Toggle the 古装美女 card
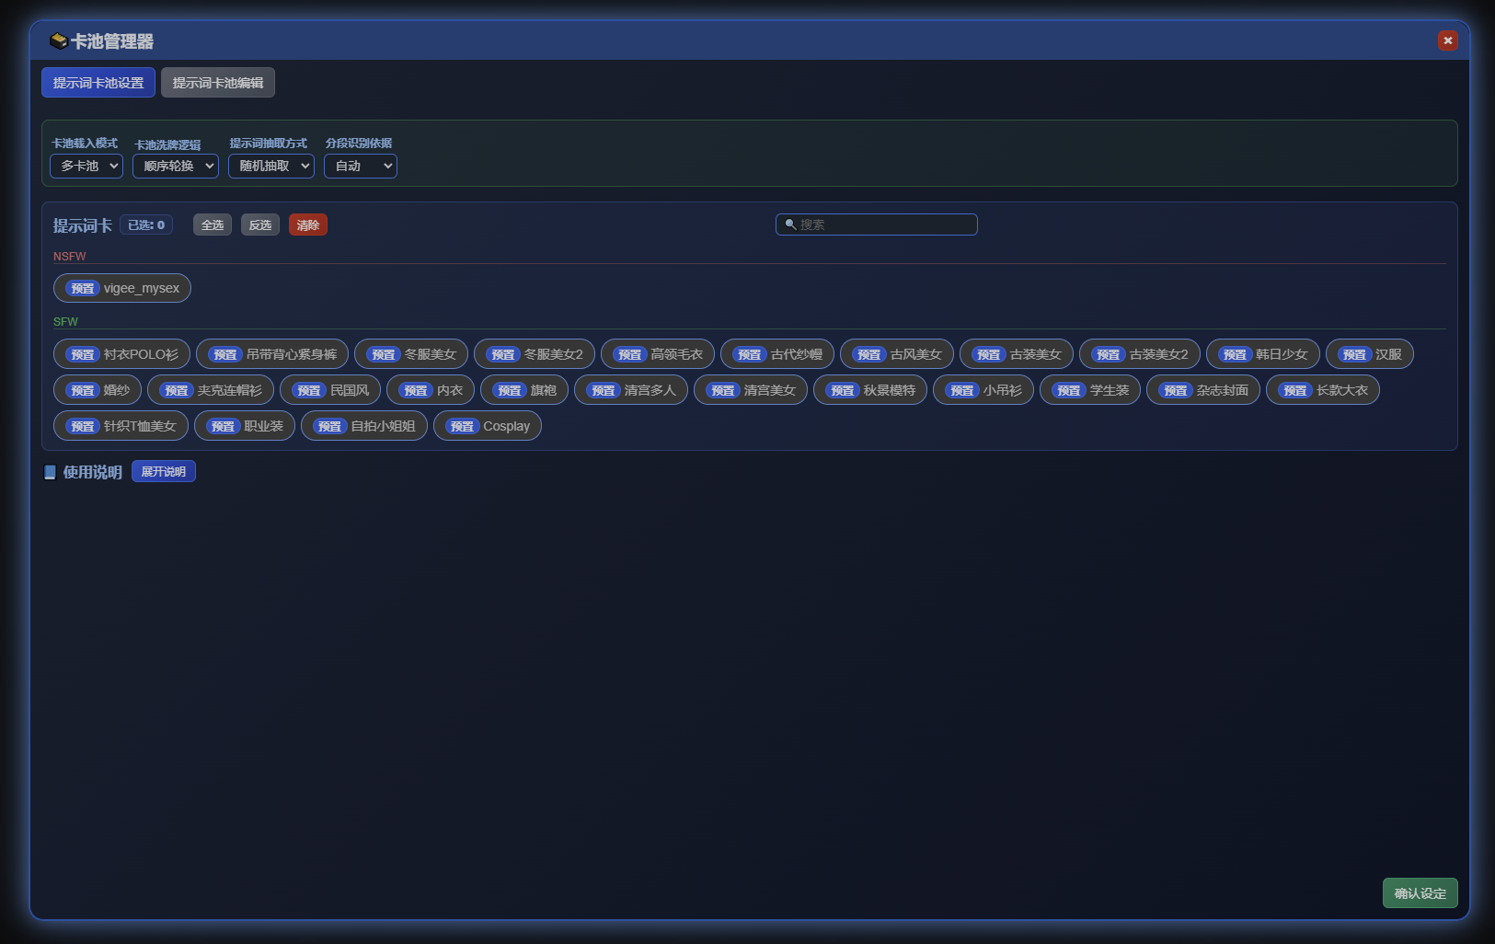Viewport: 1495px width, 944px height. (x=1017, y=354)
